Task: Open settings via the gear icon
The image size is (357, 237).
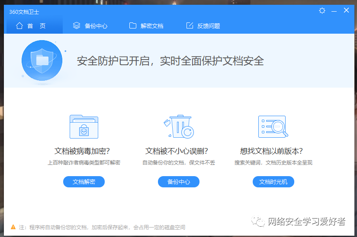Action: coord(322,11)
